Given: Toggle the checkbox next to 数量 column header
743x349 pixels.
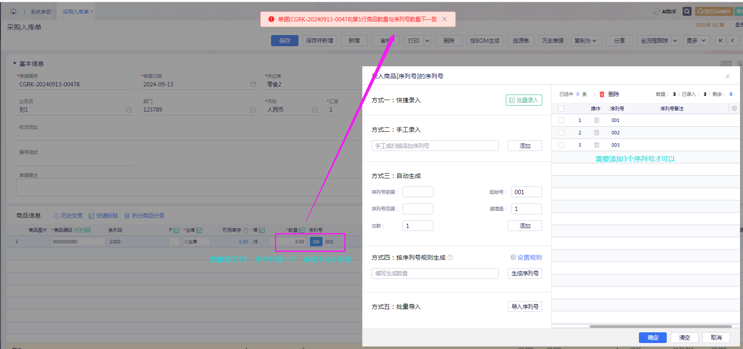Looking at the screenshot, I should click(x=302, y=230).
